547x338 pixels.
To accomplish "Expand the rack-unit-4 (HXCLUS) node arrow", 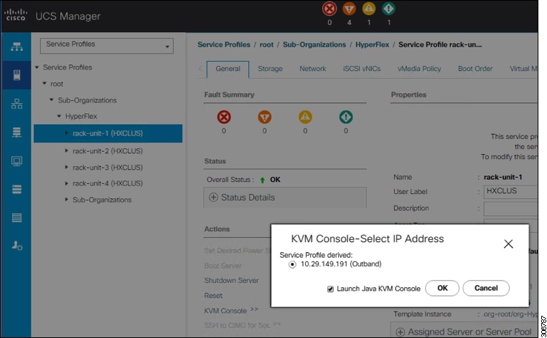I will click(x=66, y=183).
